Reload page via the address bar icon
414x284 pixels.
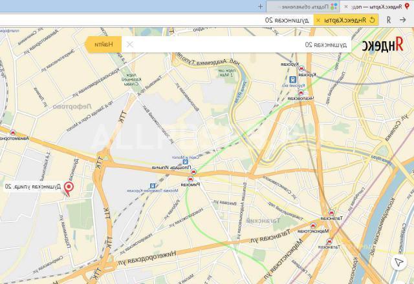pos(373,20)
